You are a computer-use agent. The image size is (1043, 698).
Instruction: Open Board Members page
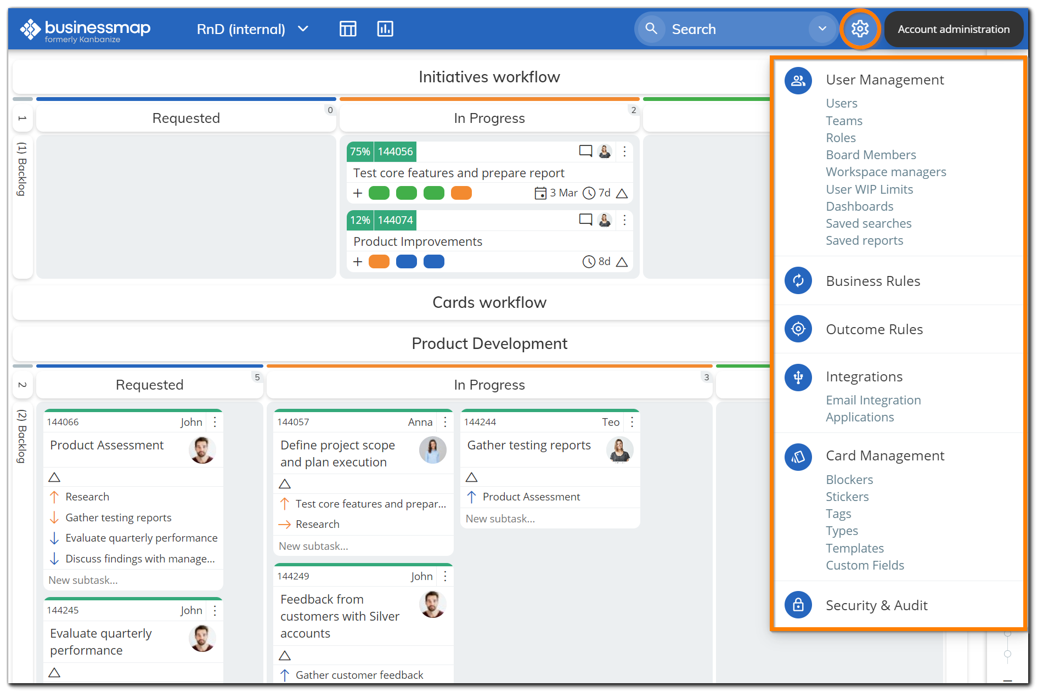point(871,155)
